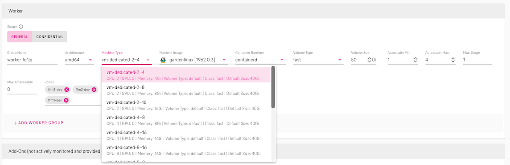Choose vm-dedicated-8-16 machine type option
The width and height of the screenshot is (510, 165).
[x=186, y=150]
